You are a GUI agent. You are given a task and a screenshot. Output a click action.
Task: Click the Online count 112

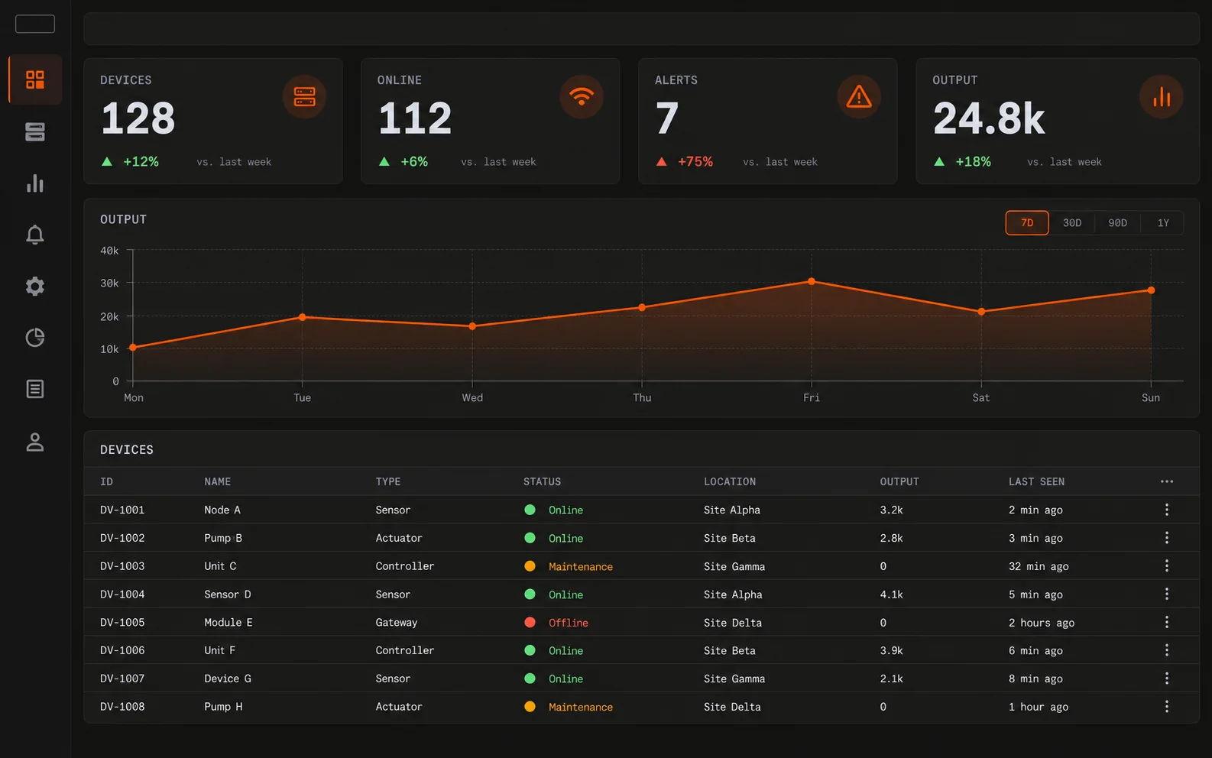[x=415, y=118]
